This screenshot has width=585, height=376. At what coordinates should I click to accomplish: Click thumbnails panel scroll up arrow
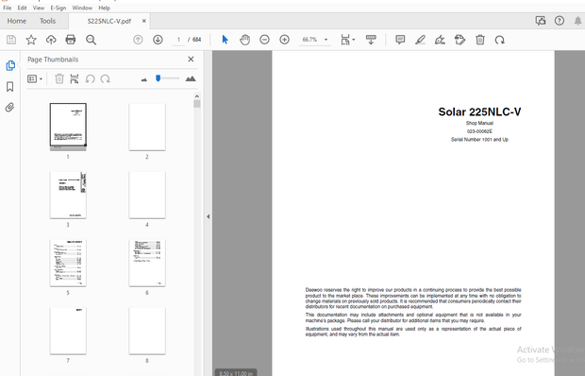[x=197, y=96]
